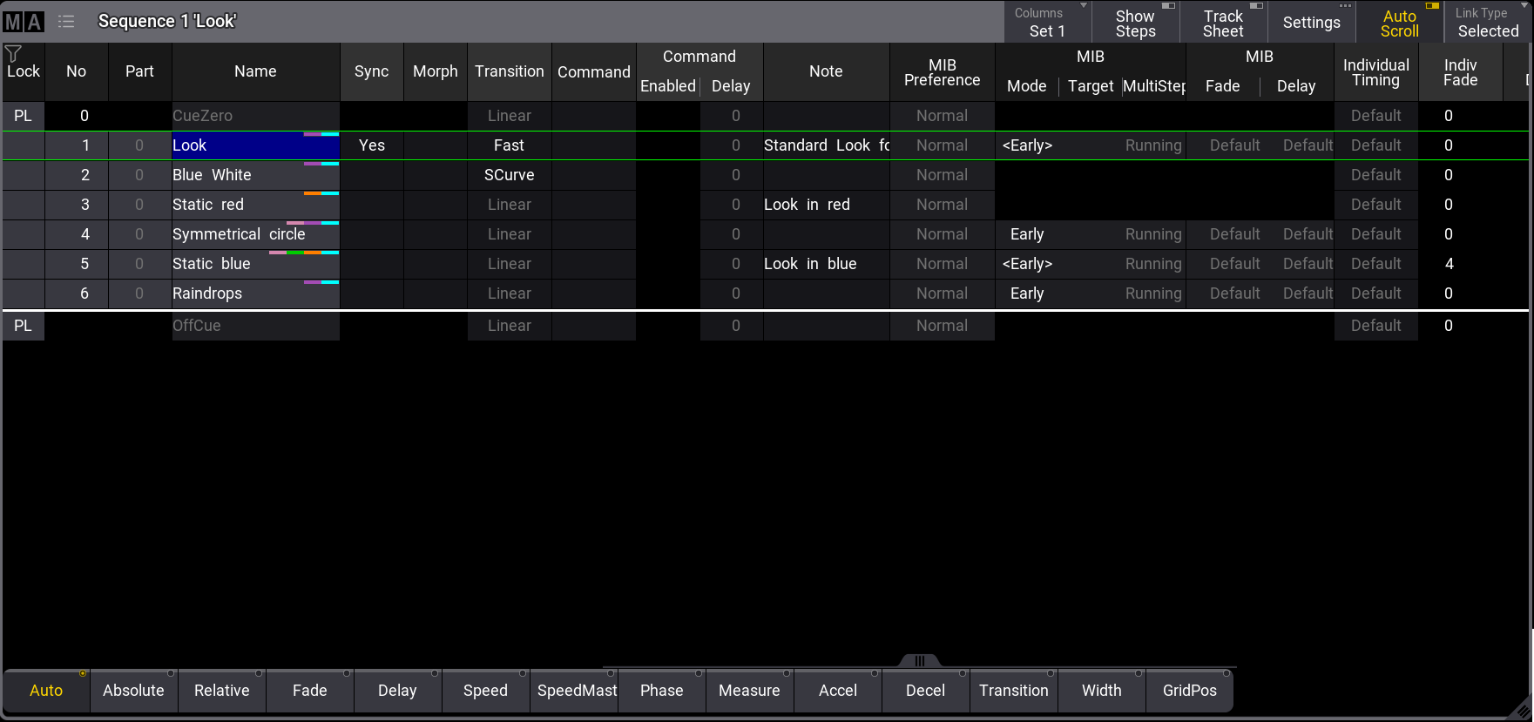This screenshot has height=722, width=1534.
Task: Expand the Link Type Selected dropdown
Action: tap(1488, 22)
